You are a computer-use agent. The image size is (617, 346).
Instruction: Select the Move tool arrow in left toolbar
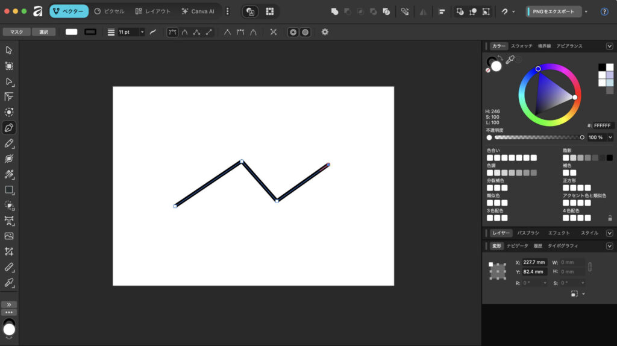click(9, 50)
